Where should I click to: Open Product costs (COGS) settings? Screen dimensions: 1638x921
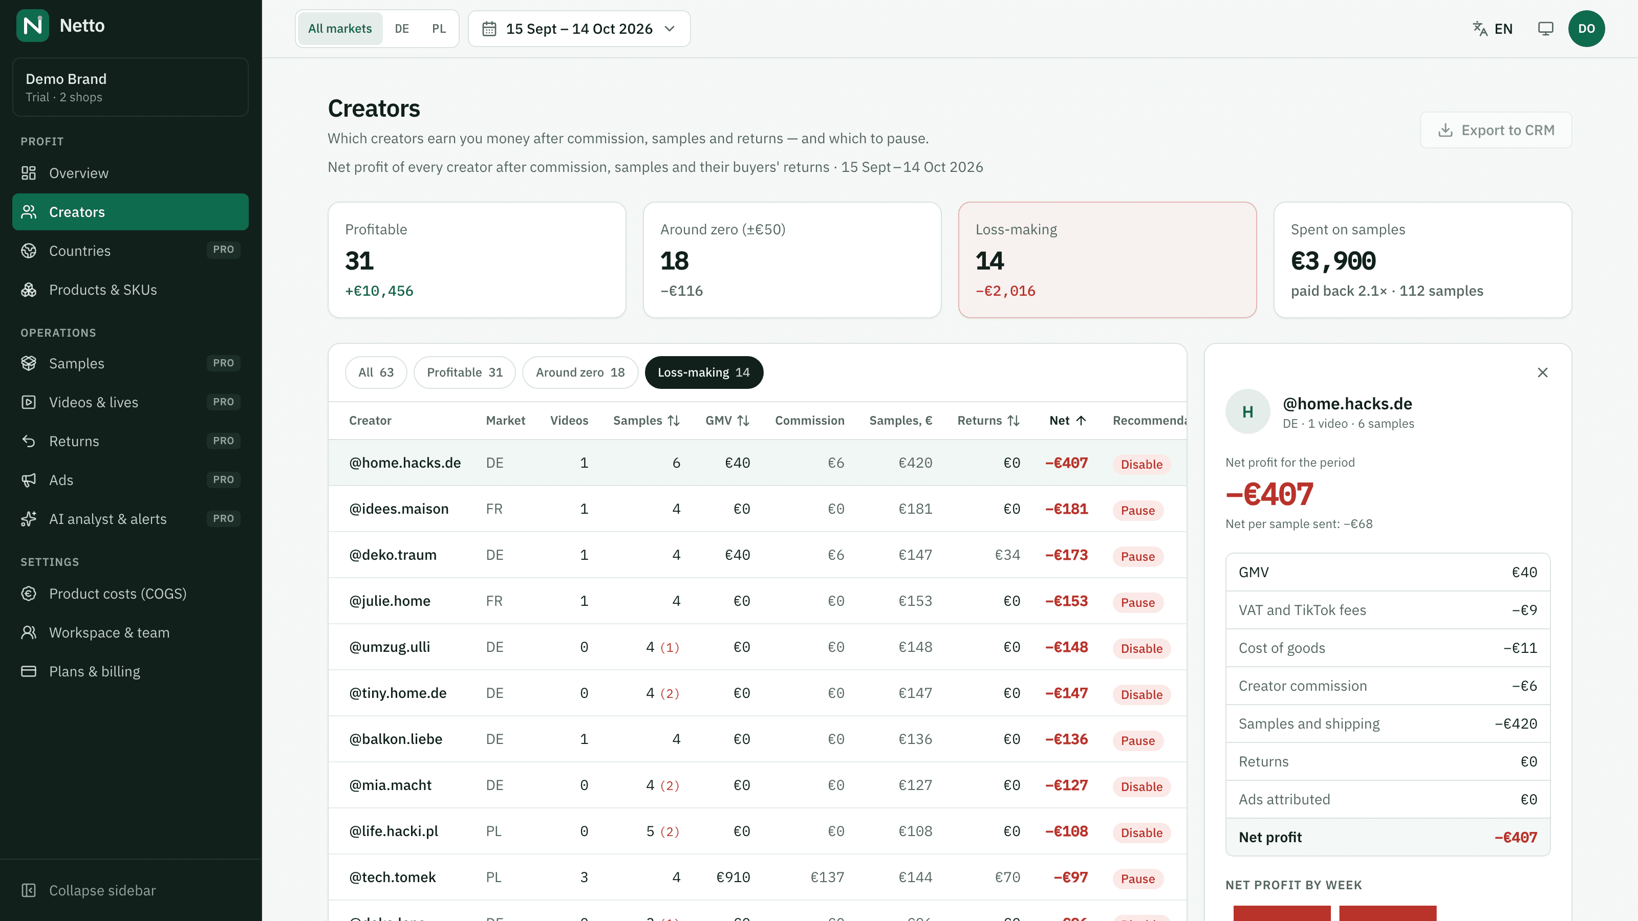130,593
